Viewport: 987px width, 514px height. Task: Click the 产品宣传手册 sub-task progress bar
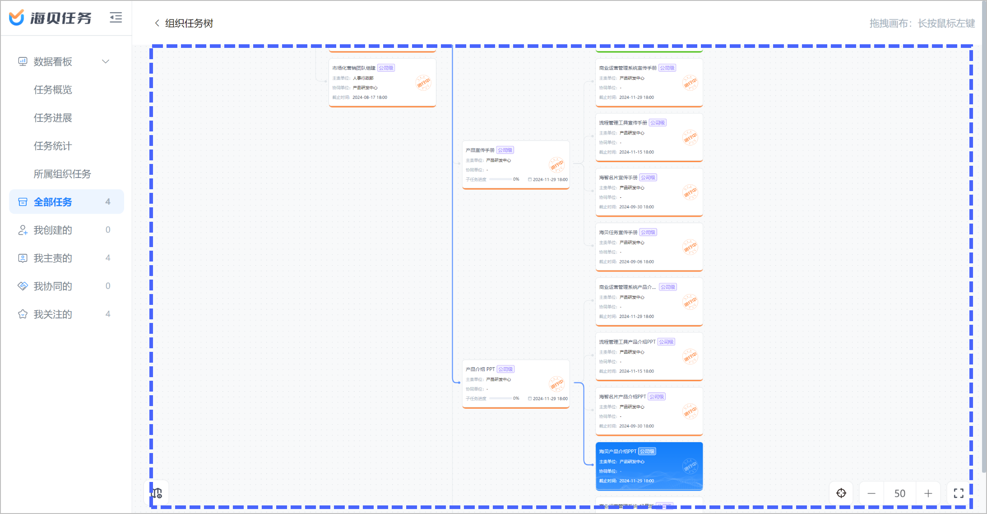(x=500, y=179)
